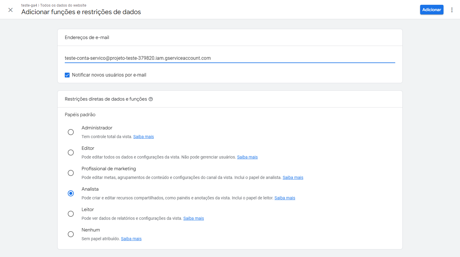The width and height of the screenshot is (460, 257).
Task: Open the three-dot more options menu
Action: (x=452, y=10)
